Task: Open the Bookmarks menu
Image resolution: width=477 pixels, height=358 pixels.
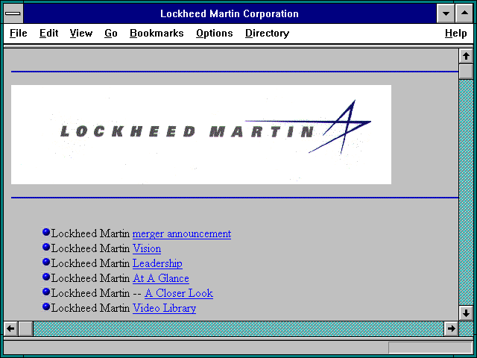Action: click(x=157, y=33)
